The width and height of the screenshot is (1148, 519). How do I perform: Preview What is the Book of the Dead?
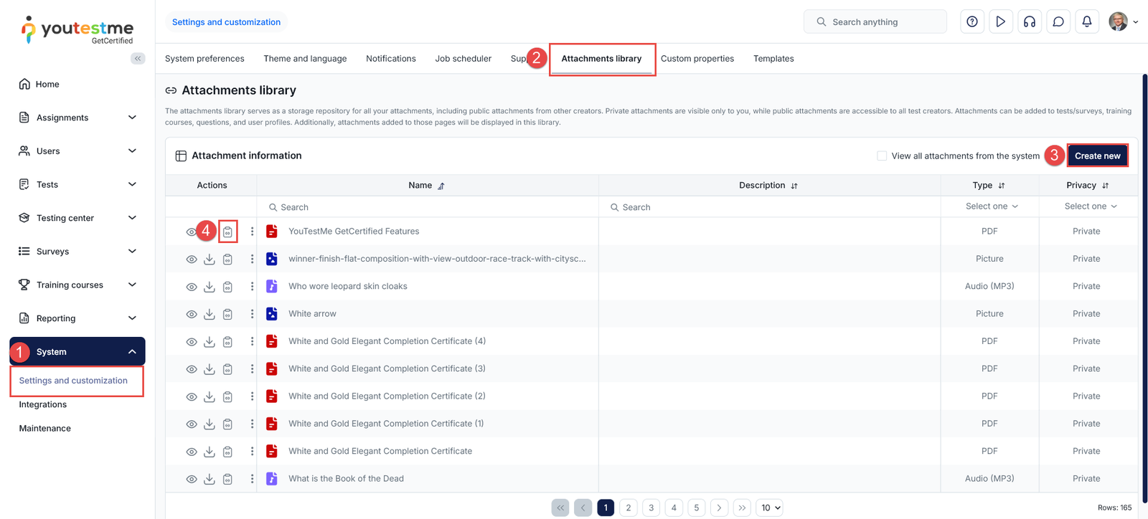click(191, 479)
